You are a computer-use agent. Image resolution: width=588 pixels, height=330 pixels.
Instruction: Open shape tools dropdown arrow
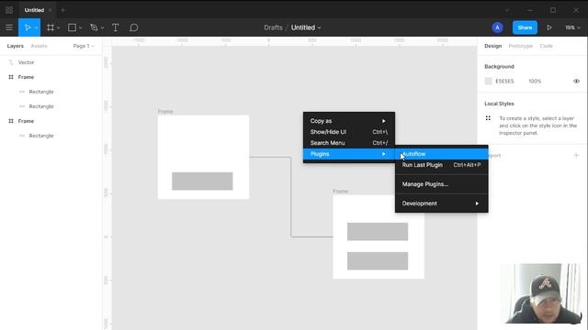pos(80,27)
